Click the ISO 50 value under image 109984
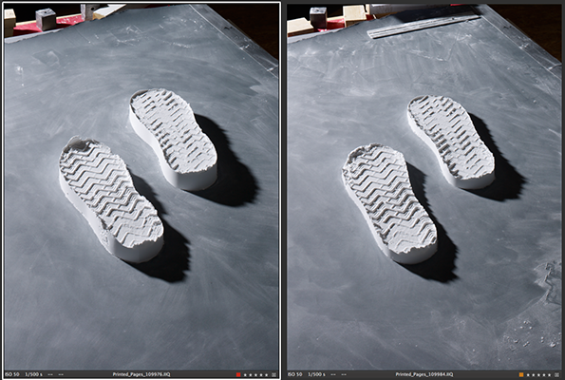The height and width of the screenshot is (380, 565). point(294,374)
